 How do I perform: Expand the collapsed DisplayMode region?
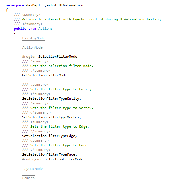click(33, 38)
